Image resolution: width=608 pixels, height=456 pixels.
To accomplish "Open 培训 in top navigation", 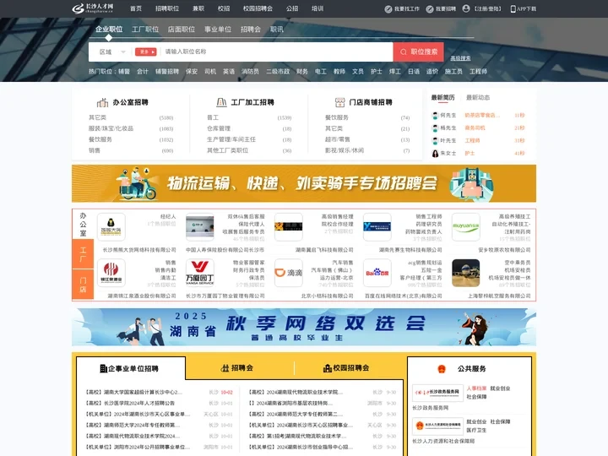I will click(x=318, y=8).
